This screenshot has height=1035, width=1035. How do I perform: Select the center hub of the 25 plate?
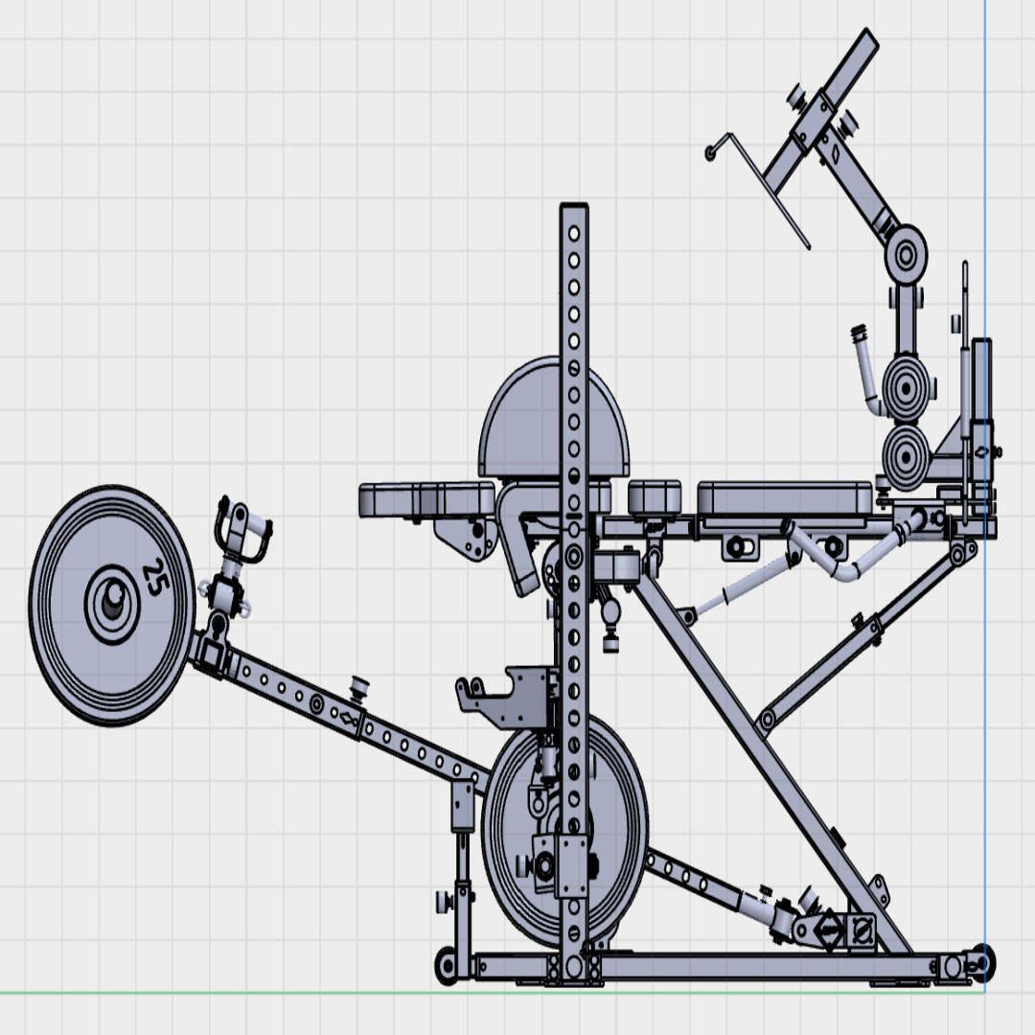pyautogui.click(x=113, y=604)
